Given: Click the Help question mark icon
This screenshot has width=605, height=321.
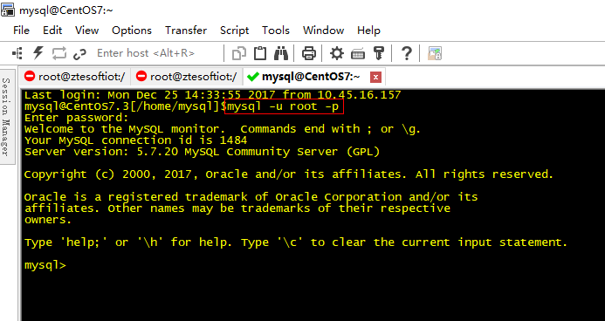Looking at the screenshot, I should (x=406, y=53).
